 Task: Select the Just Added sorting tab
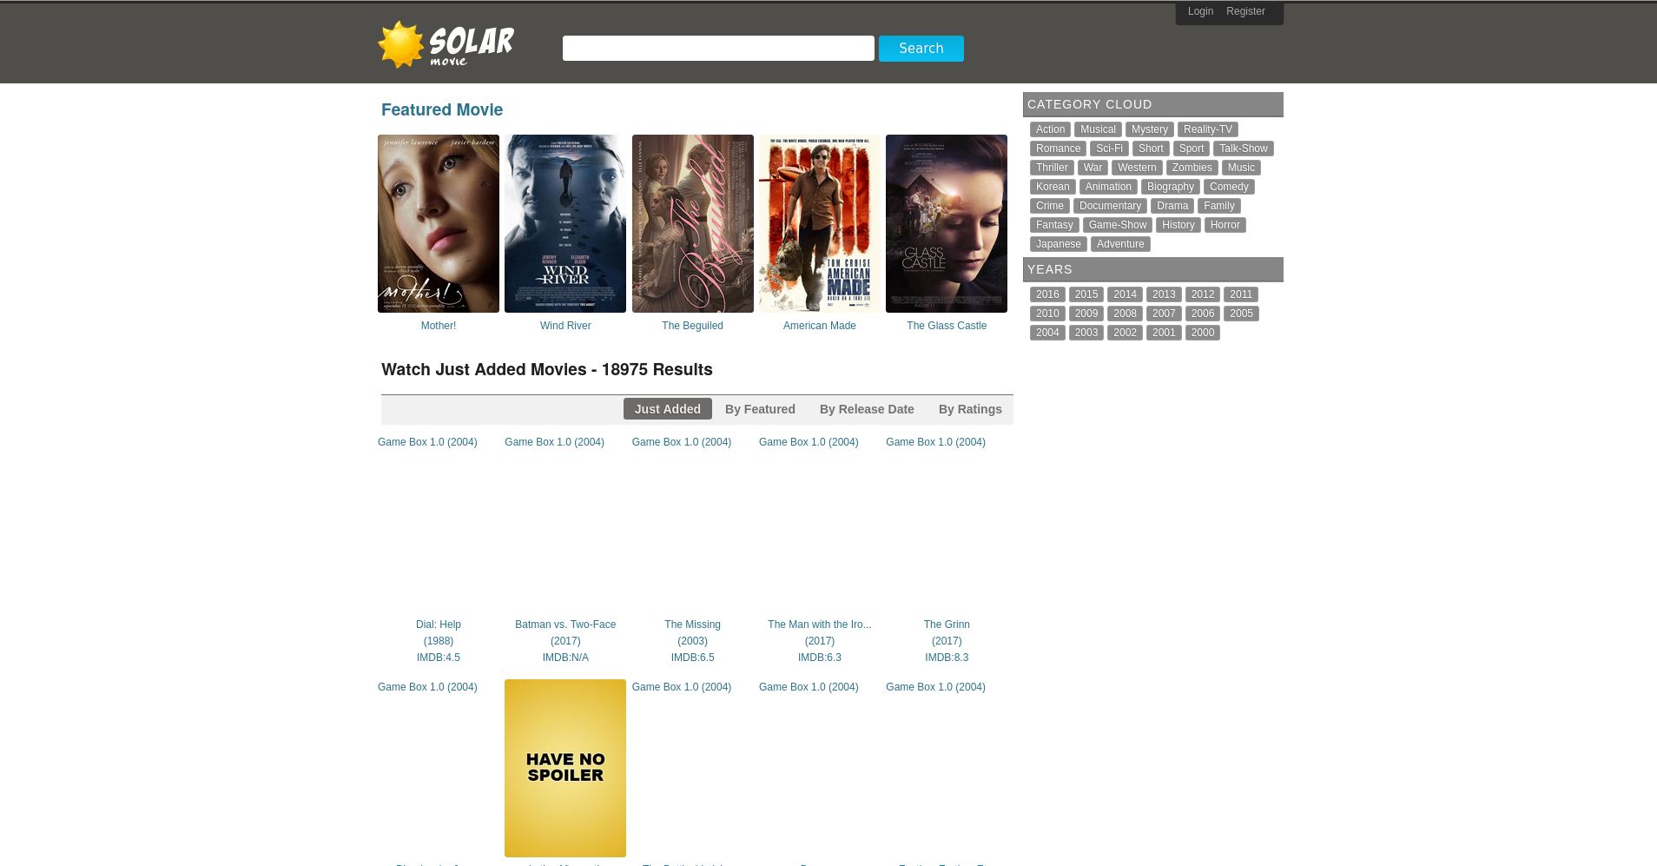point(667,409)
